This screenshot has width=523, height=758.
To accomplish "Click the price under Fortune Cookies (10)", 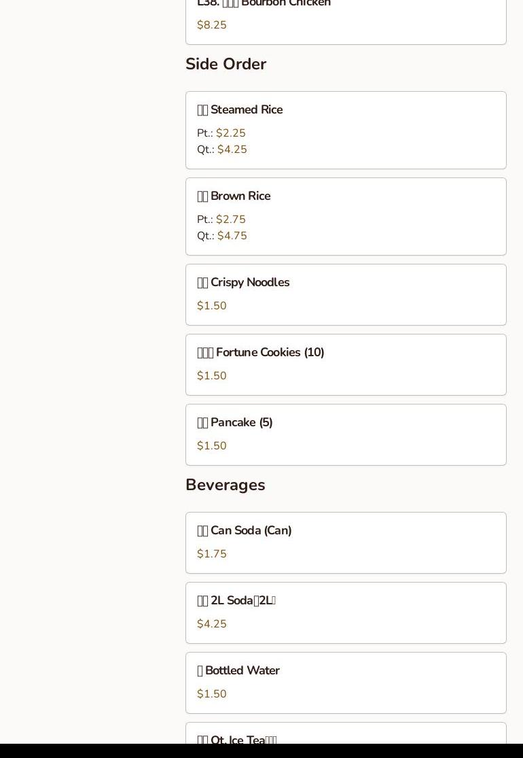I will pos(212,376).
